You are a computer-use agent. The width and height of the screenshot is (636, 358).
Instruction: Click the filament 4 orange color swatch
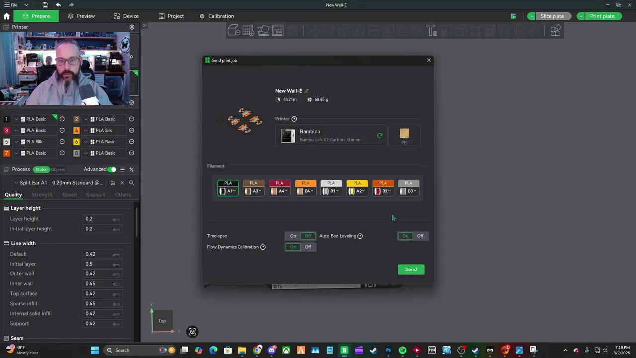[76, 130]
